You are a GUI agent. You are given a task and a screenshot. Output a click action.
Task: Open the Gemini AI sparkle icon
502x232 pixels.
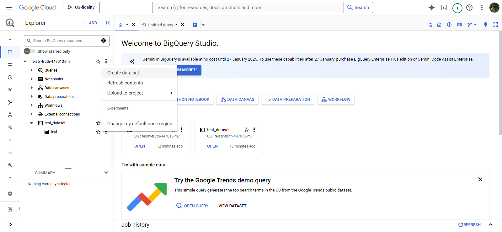[432, 8]
